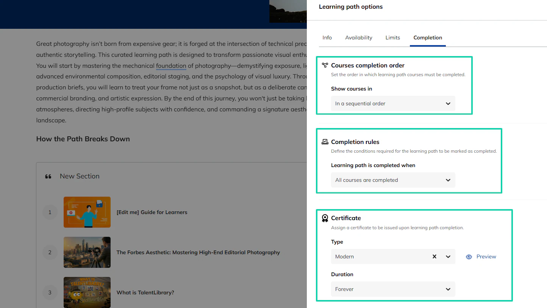Click 'Learning path is completed when' label
The image size is (547, 308).
point(373,165)
